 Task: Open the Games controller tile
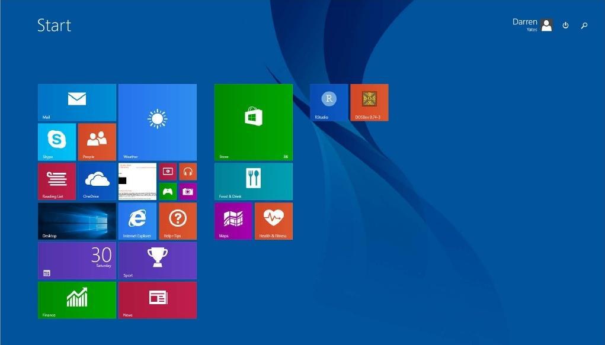click(x=168, y=192)
